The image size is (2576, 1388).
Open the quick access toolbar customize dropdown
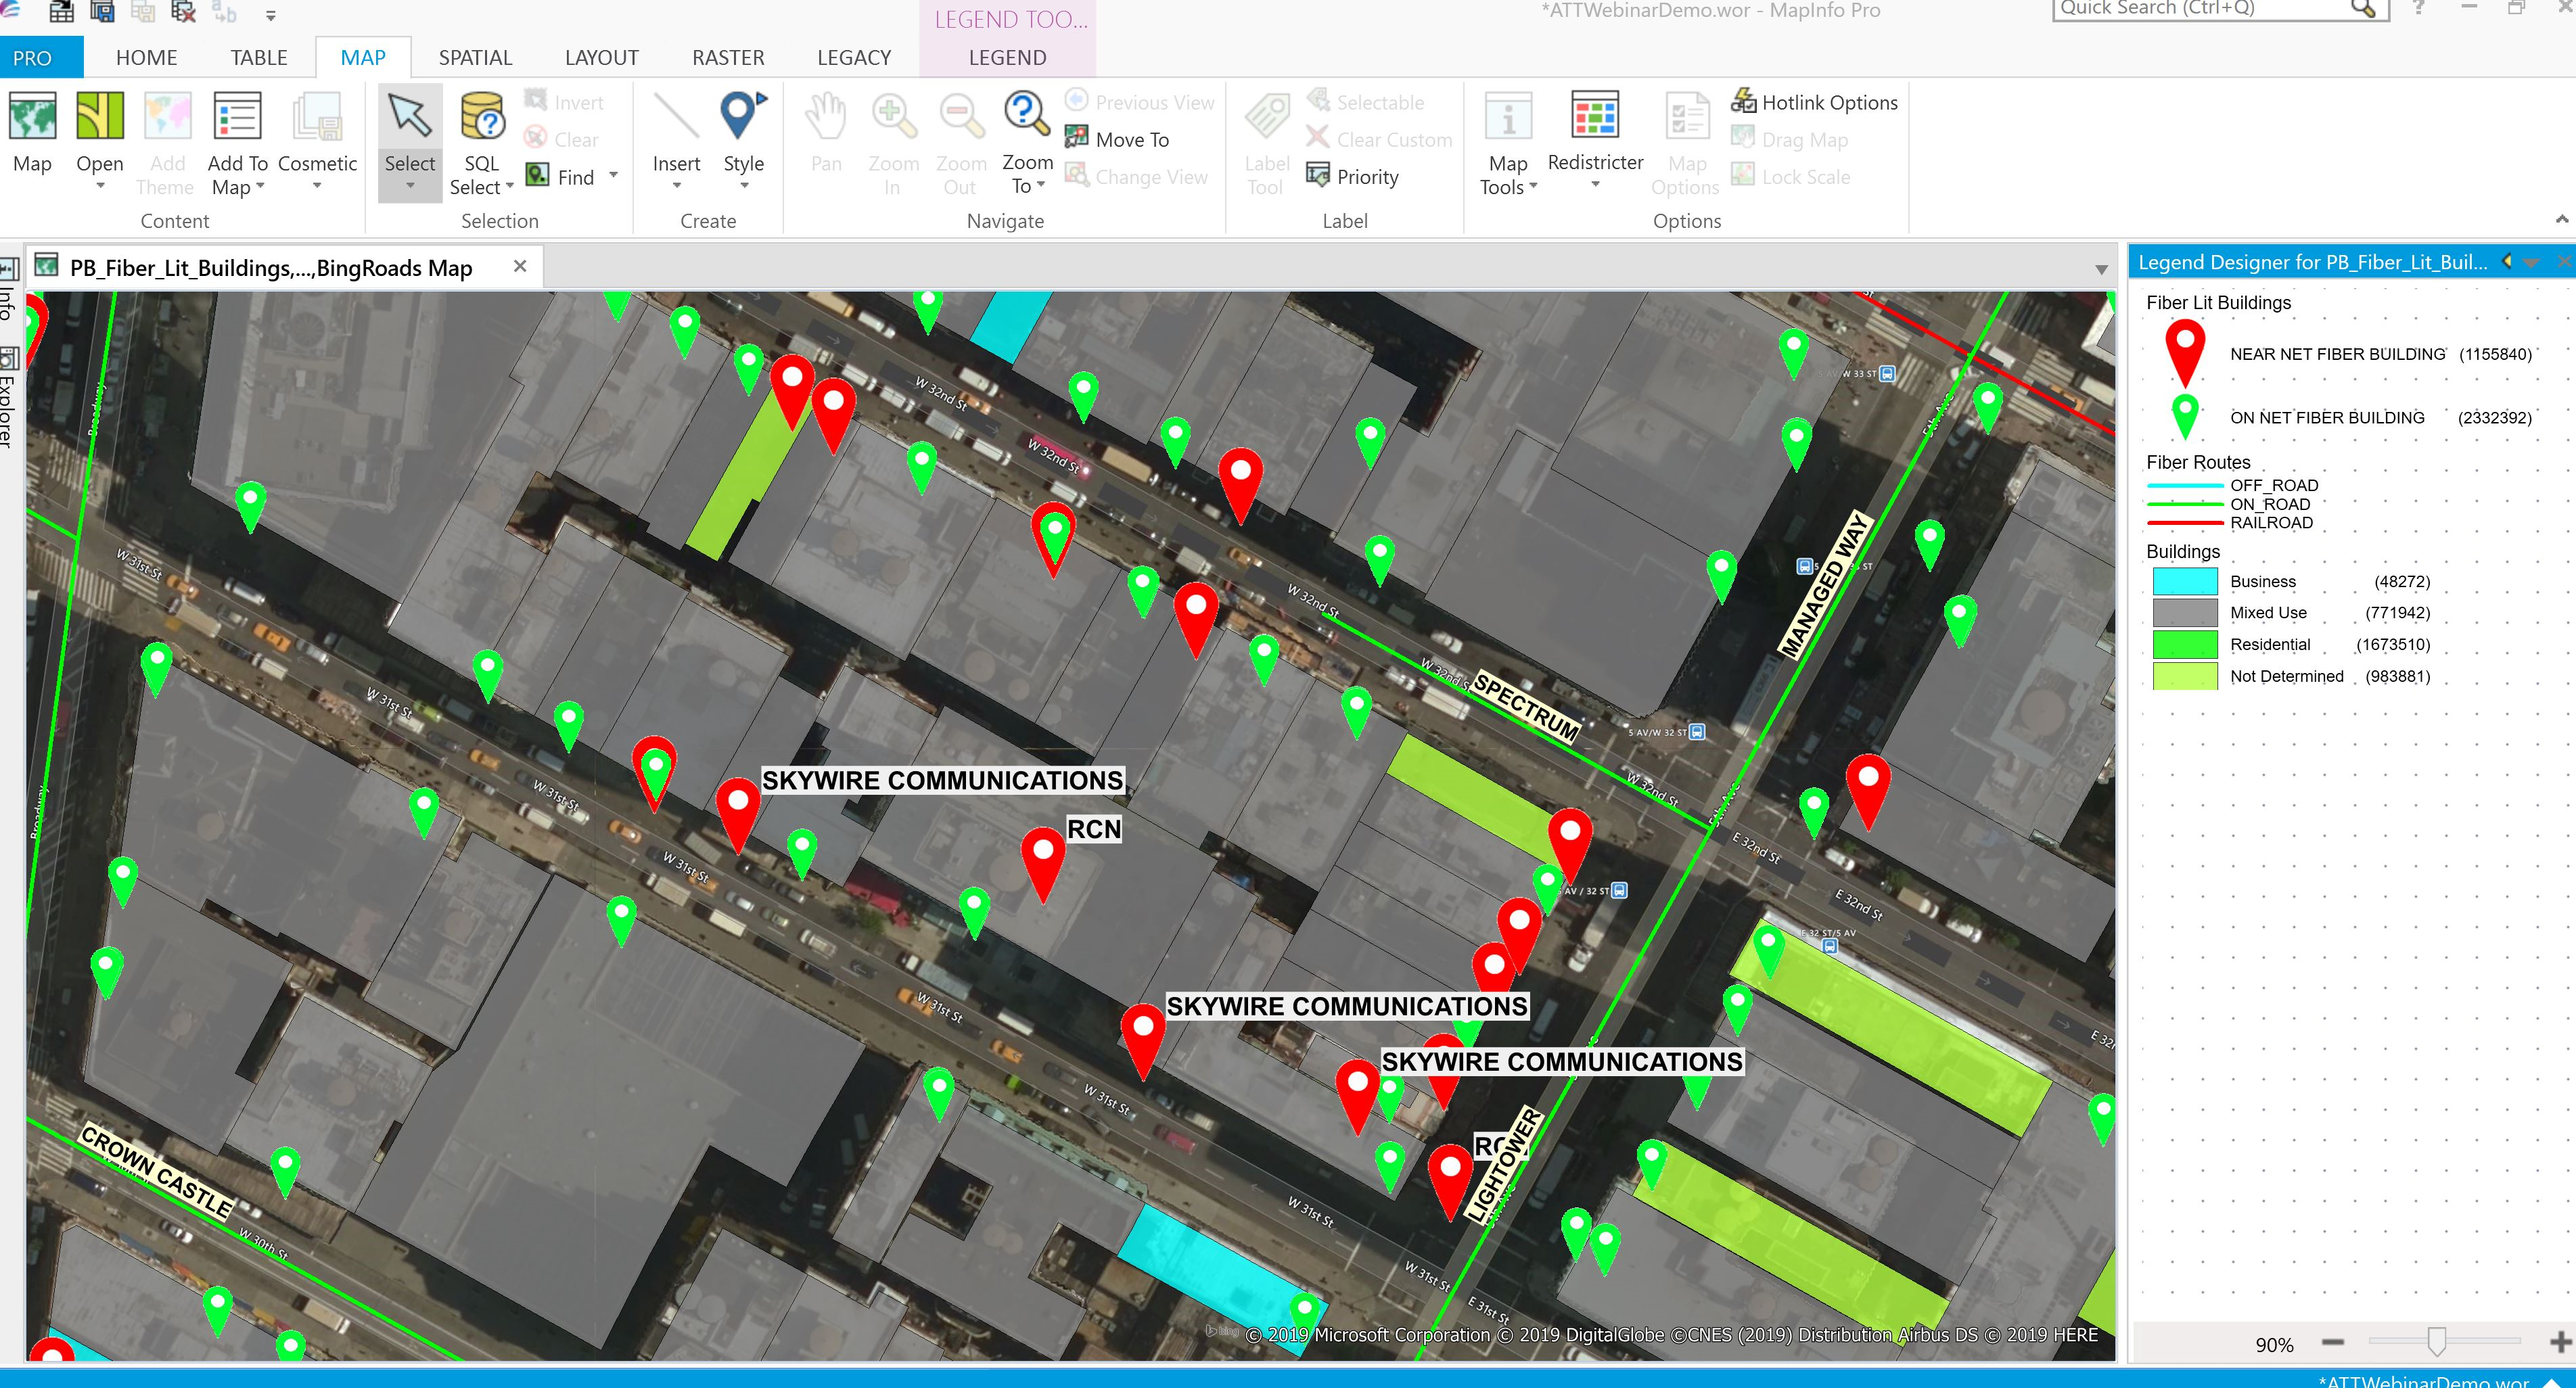point(270,15)
